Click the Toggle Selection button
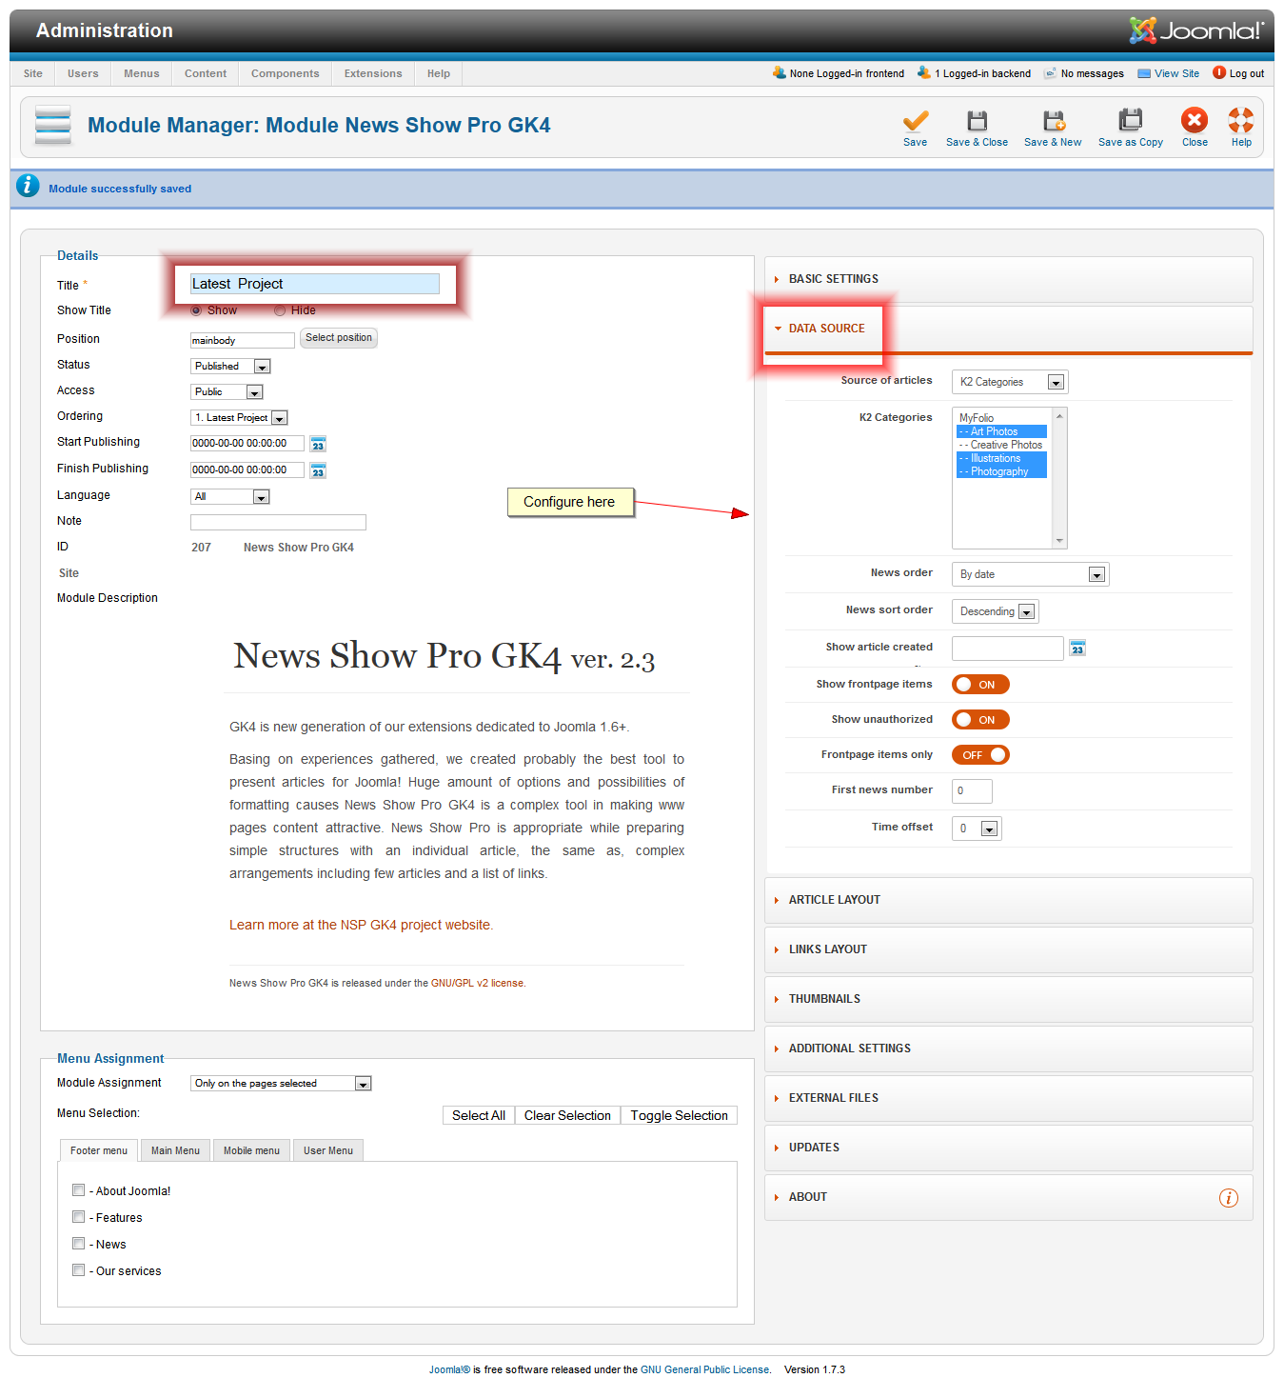Image resolution: width=1284 pixels, height=1398 pixels. pyautogui.click(x=679, y=1115)
